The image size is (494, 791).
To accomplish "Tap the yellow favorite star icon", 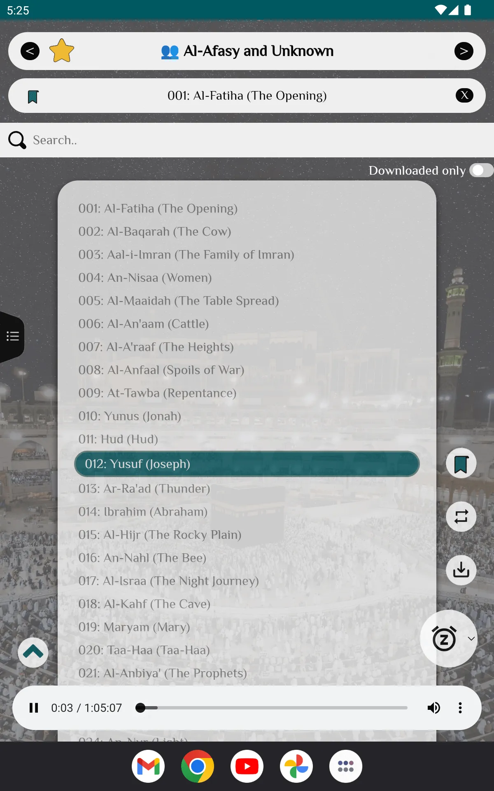I will tap(62, 51).
